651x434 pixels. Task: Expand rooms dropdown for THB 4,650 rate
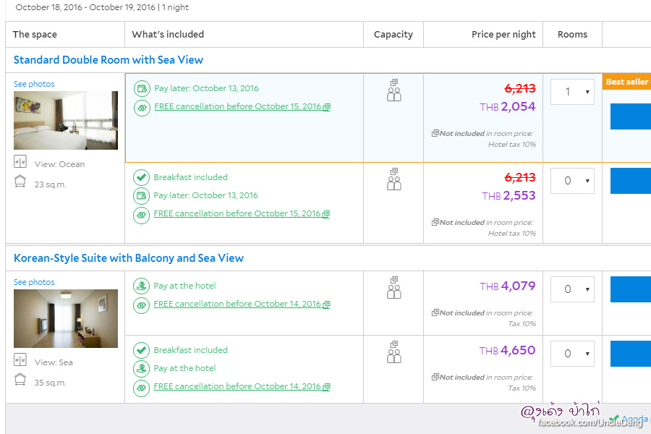572,354
